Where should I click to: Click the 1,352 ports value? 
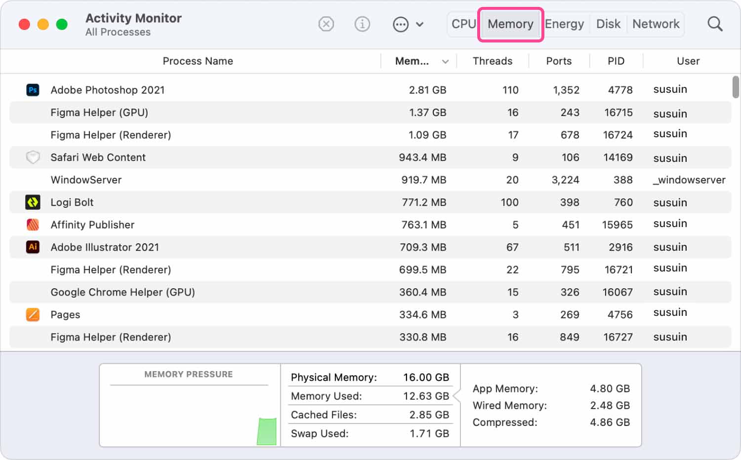566,90
